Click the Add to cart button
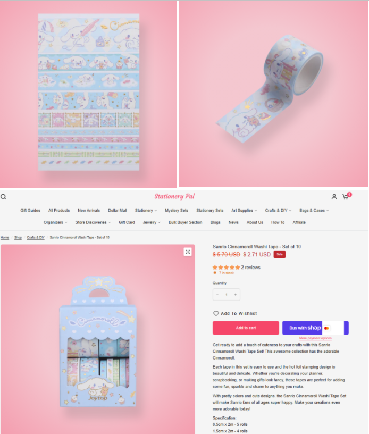Image resolution: width=369 pixels, height=434 pixels. pos(246,328)
